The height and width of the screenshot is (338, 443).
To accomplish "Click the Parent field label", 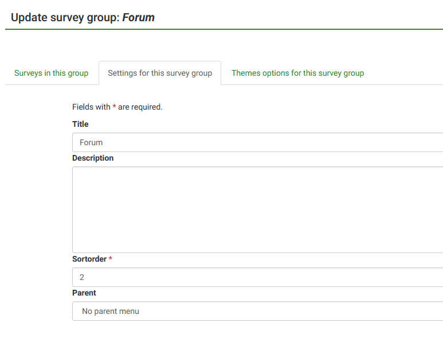I will pyautogui.click(x=84, y=293).
